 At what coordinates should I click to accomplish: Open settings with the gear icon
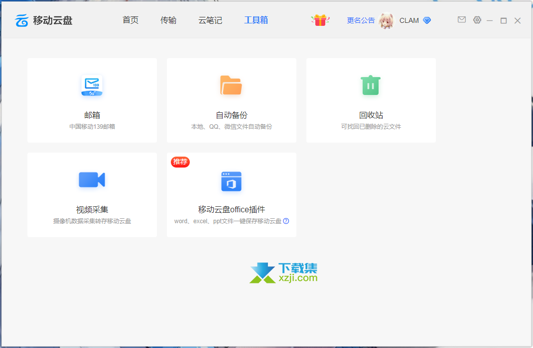click(477, 20)
